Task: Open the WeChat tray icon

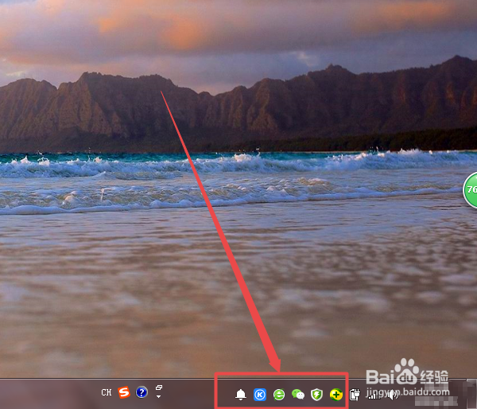Action: (298, 395)
